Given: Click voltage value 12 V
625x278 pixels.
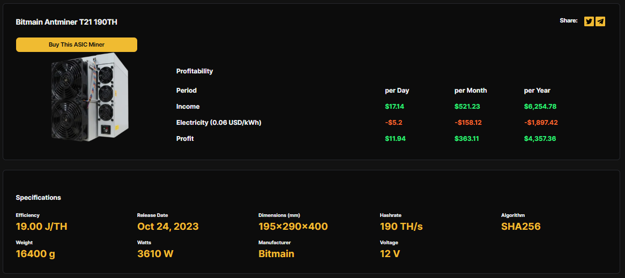Looking at the screenshot, I should click(x=390, y=254).
